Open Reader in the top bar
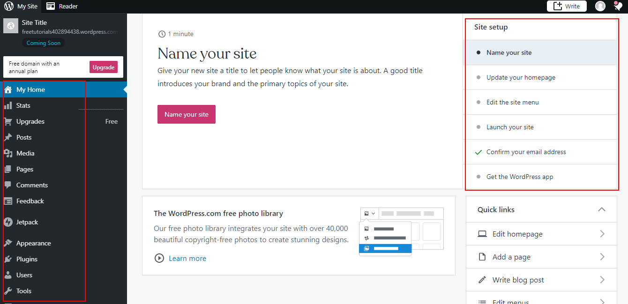The width and height of the screenshot is (628, 304). coord(62,7)
